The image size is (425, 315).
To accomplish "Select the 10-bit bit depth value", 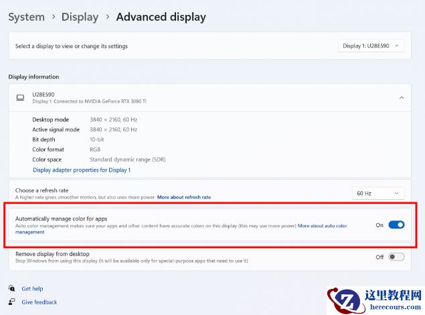I will (x=97, y=139).
